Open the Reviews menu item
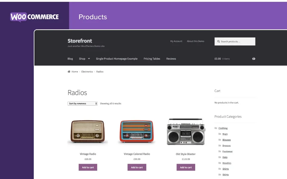This screenshot has height=179, width=287. click(171, 59)
